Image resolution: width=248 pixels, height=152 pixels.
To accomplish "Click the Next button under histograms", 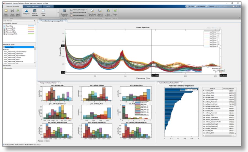I will [x=47, y=141].
